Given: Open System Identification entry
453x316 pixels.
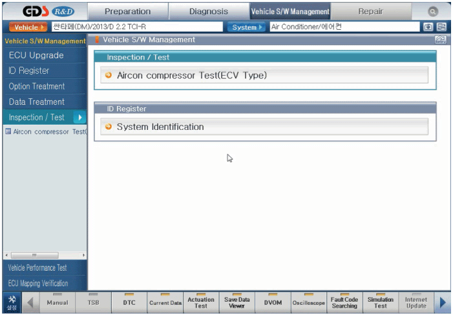Looking at the screenshot, I should (x=265, y=127).
